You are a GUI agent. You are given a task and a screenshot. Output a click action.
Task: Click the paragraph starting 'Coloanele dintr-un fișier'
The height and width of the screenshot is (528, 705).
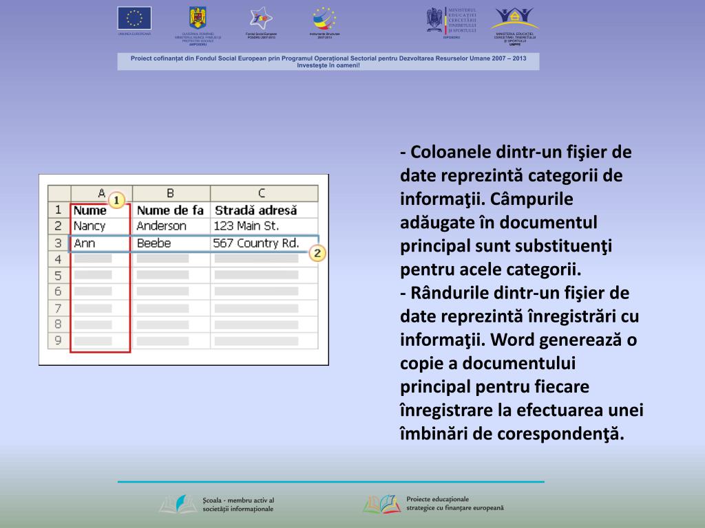point(516,210)
